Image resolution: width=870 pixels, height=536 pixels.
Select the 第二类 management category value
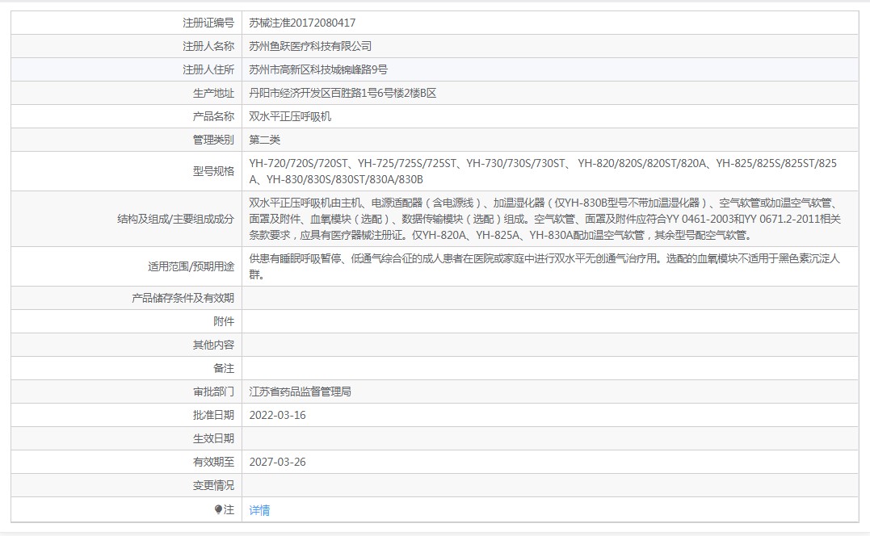point(265,140)
